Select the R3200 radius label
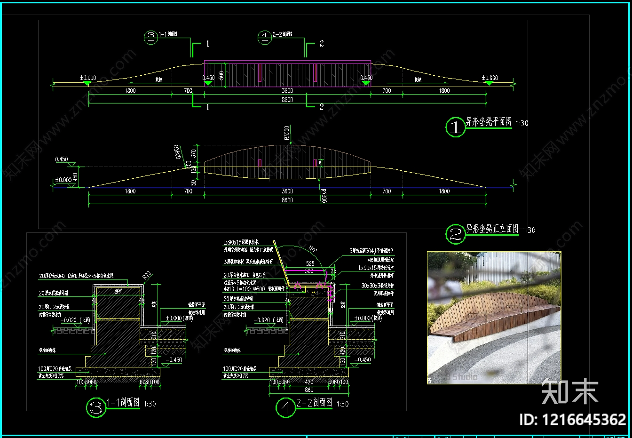The width and height of the screenshot is (632, 438). click(x=287, y=133)
